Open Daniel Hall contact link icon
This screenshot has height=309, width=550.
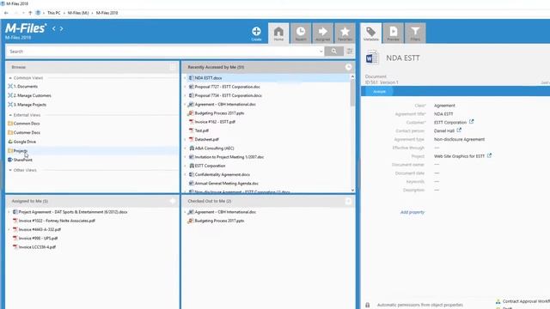[459, 130]
